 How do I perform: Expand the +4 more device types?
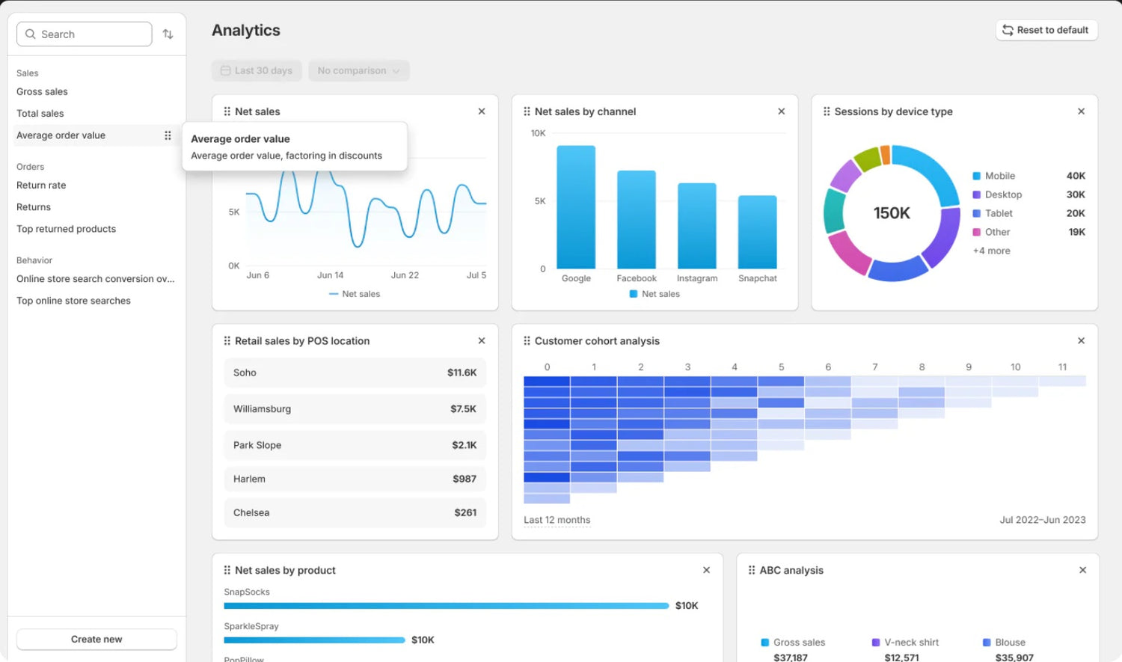[x=991, y=251]
